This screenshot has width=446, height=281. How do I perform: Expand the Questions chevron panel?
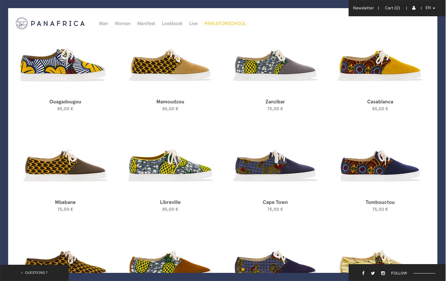click(34, 273)
